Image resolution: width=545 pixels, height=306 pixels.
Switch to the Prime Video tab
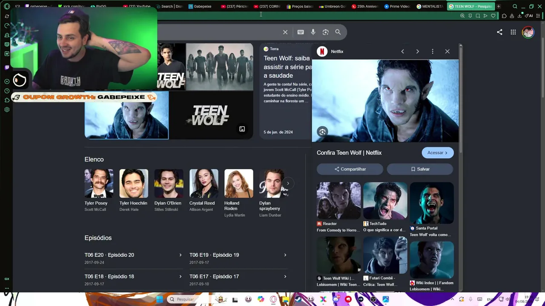397,6
